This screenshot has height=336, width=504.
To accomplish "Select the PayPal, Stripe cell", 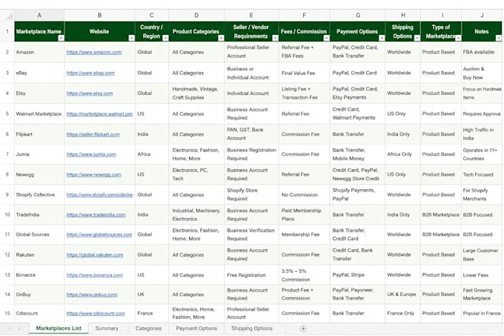I will [x=357, y=275].
